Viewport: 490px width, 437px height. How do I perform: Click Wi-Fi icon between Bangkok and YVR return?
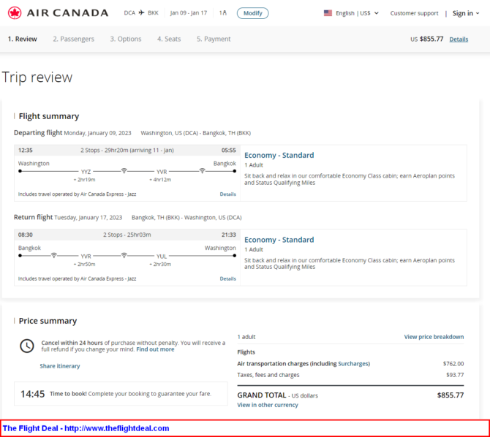(53, 255)
